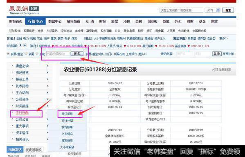Screen dimensions: 245x157
Task: Select the 新闻 radio button
Action: pos(26,54)
